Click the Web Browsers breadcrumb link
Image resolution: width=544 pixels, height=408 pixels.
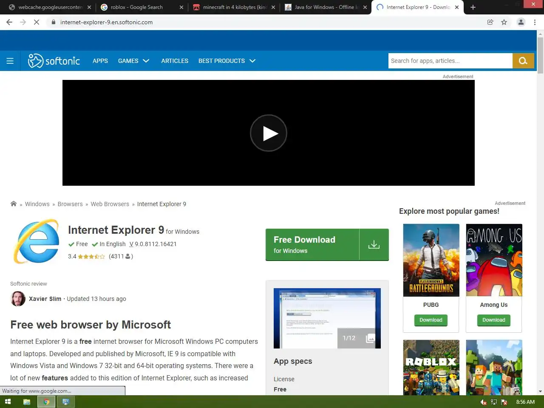coord(110,204)
